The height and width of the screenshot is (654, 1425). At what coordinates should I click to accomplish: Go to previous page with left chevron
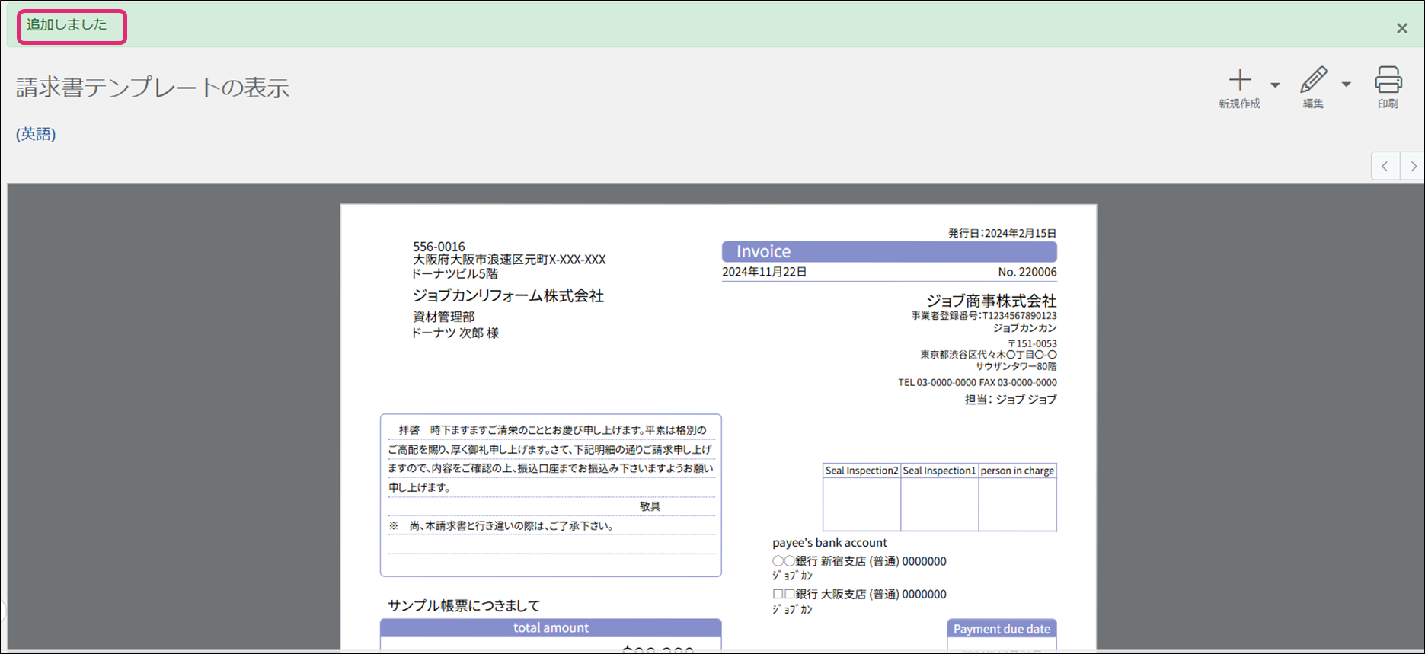pos(1385,166)
